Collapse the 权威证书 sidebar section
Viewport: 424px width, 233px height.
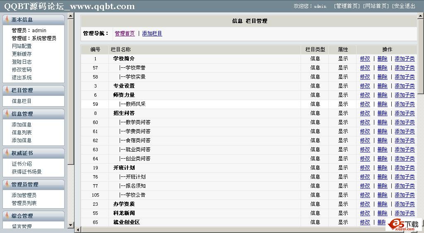pyautogui.click(x=34, y=153)
